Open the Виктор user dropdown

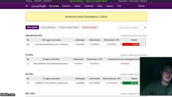[142, 6]
